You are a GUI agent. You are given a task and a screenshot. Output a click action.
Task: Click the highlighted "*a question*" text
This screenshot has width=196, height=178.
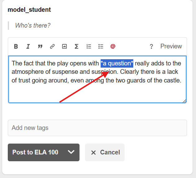[117, 63]
